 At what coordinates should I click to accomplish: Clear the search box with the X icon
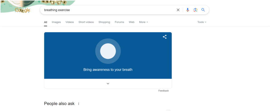tap(178, 10)
